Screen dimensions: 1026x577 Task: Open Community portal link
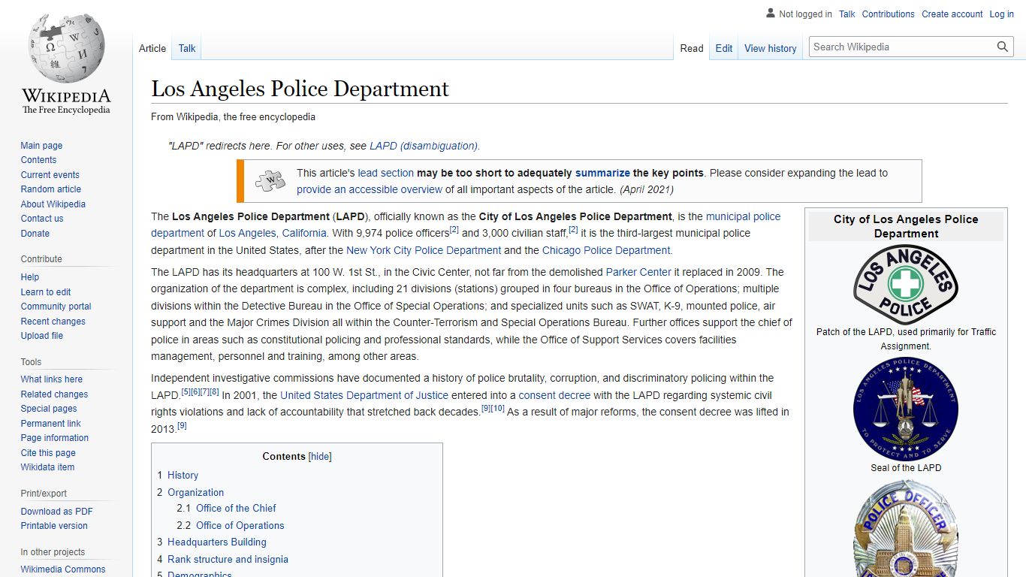[x=56, y=307]
